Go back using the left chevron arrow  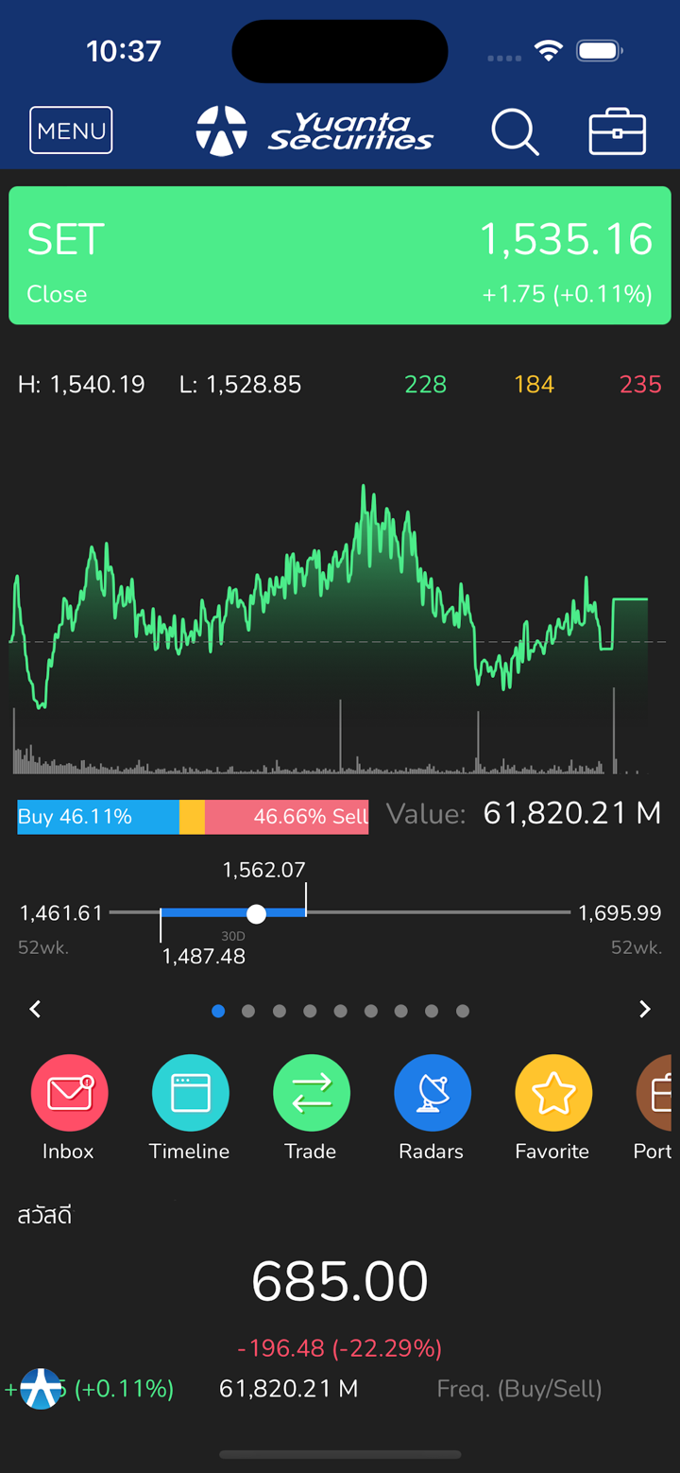pyautogui.click(x=35, y=1010)
